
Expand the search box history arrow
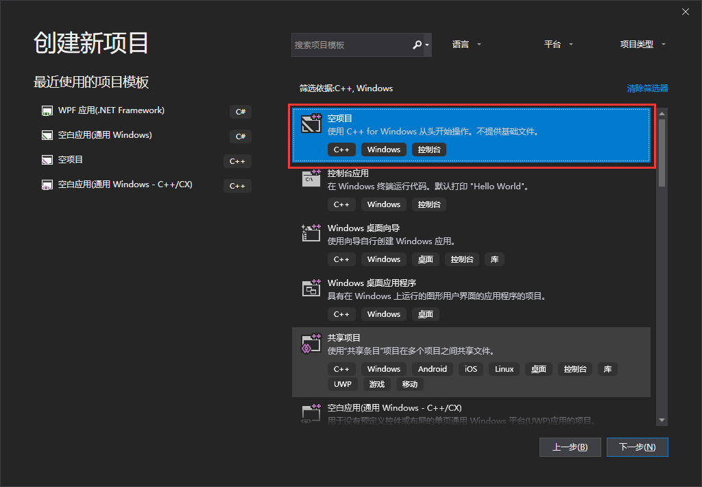click(x=427, y=45)
